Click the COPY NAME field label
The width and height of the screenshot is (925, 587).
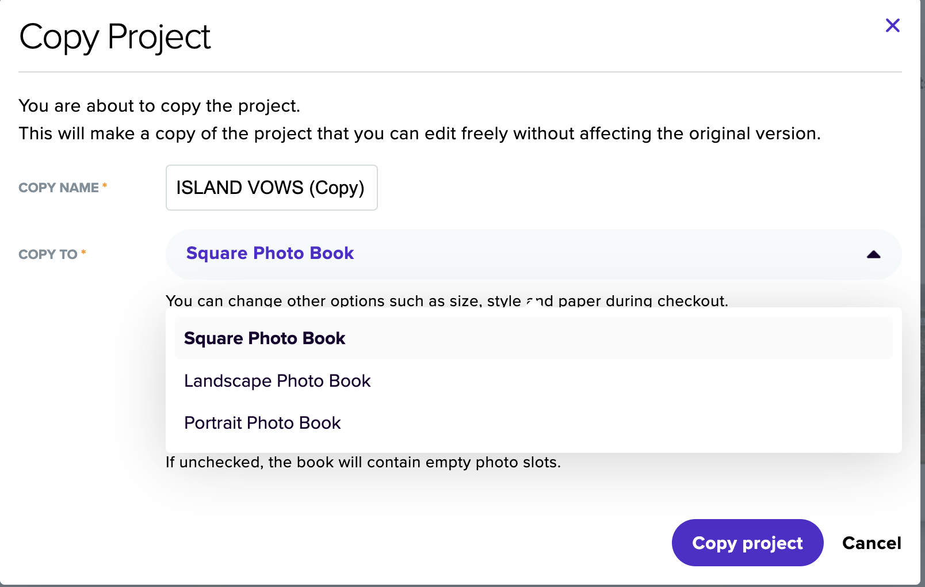click(59, 188)
